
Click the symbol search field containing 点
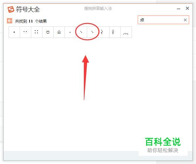click(x=163, y=20)
